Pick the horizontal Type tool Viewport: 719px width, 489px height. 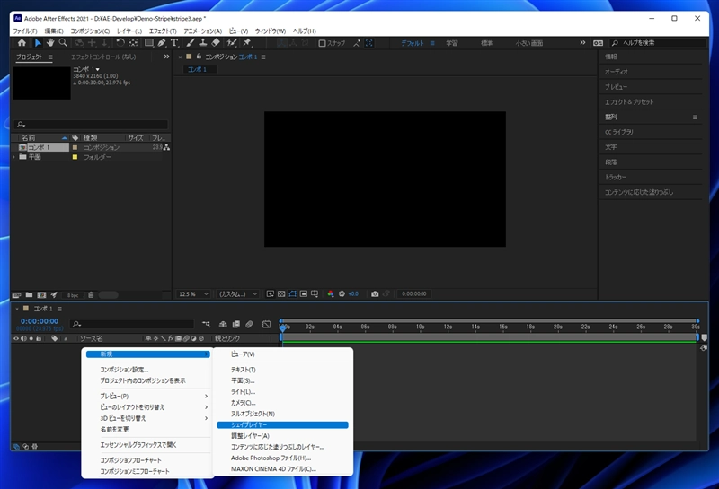173,43
